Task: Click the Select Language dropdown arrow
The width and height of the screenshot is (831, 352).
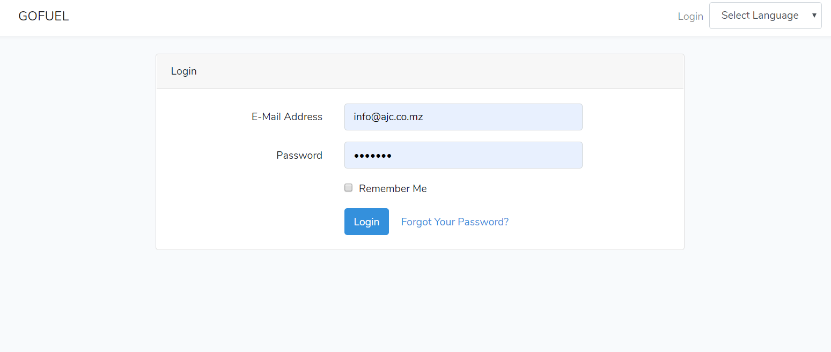Action: [x=814, y=16]
